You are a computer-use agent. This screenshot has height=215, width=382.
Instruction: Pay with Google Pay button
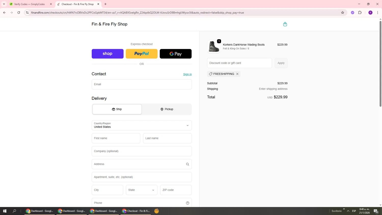(175, 54)
